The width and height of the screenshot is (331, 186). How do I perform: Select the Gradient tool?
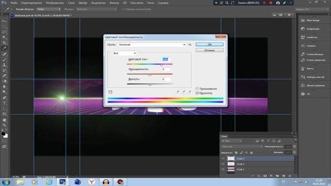[4, 81]
